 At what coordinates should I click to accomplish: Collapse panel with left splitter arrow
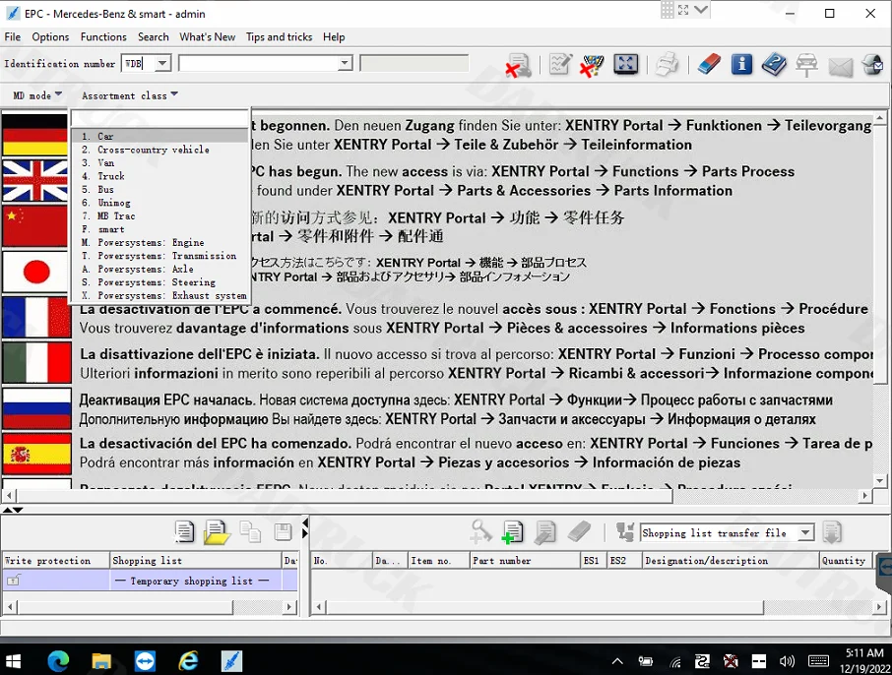click(x=305, y=522)
